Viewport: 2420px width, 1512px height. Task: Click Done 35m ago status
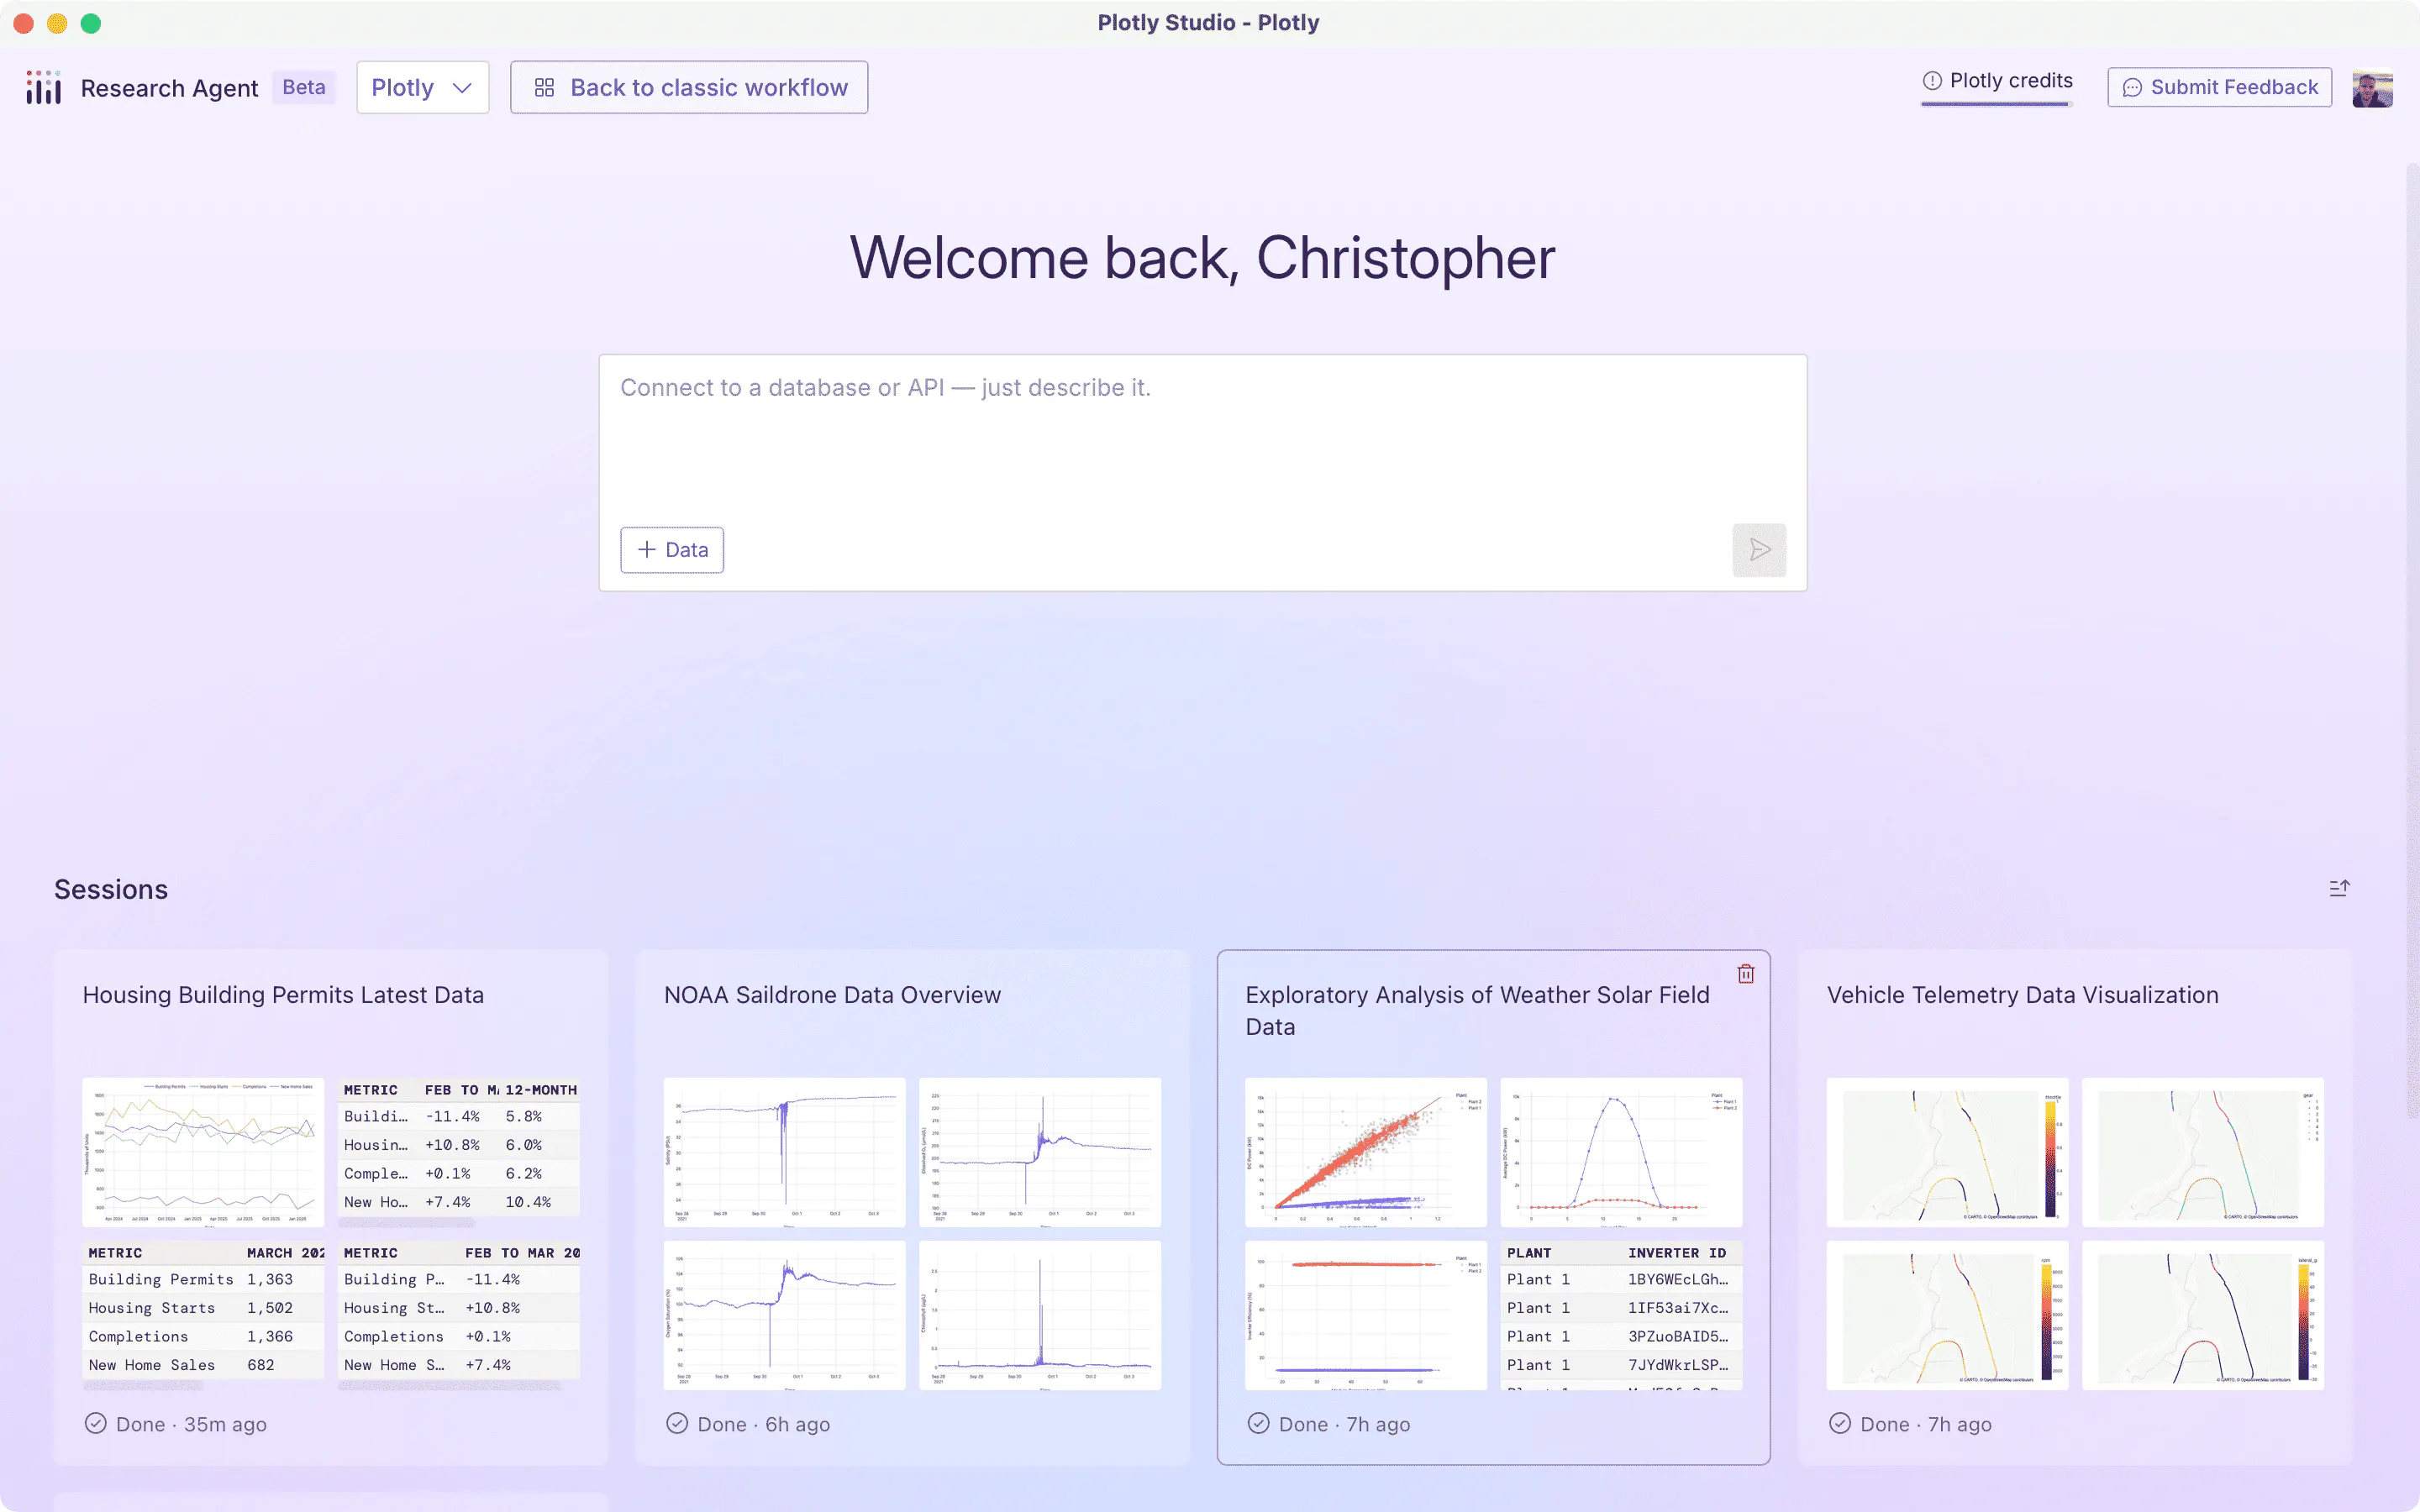[x=176, y=1424]
